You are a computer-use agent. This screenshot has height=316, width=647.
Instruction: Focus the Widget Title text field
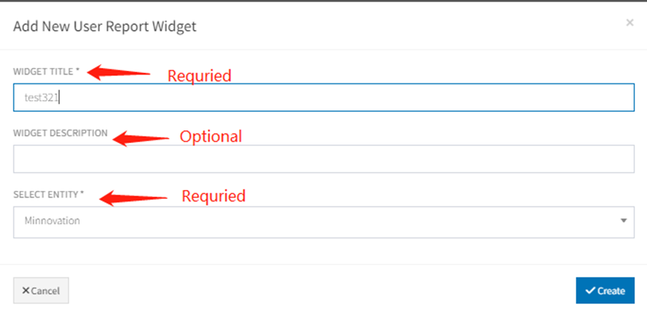pos(323,97)
